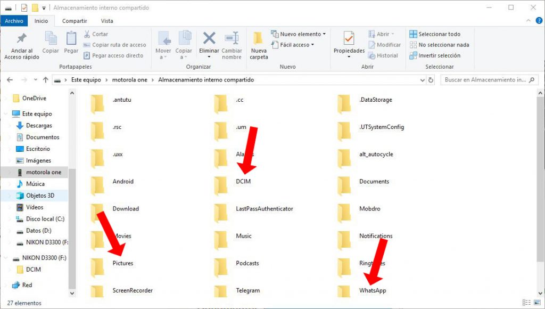Click the Propiedades ribbon icon
Screen dimensions: 545x309
(349, 39)
